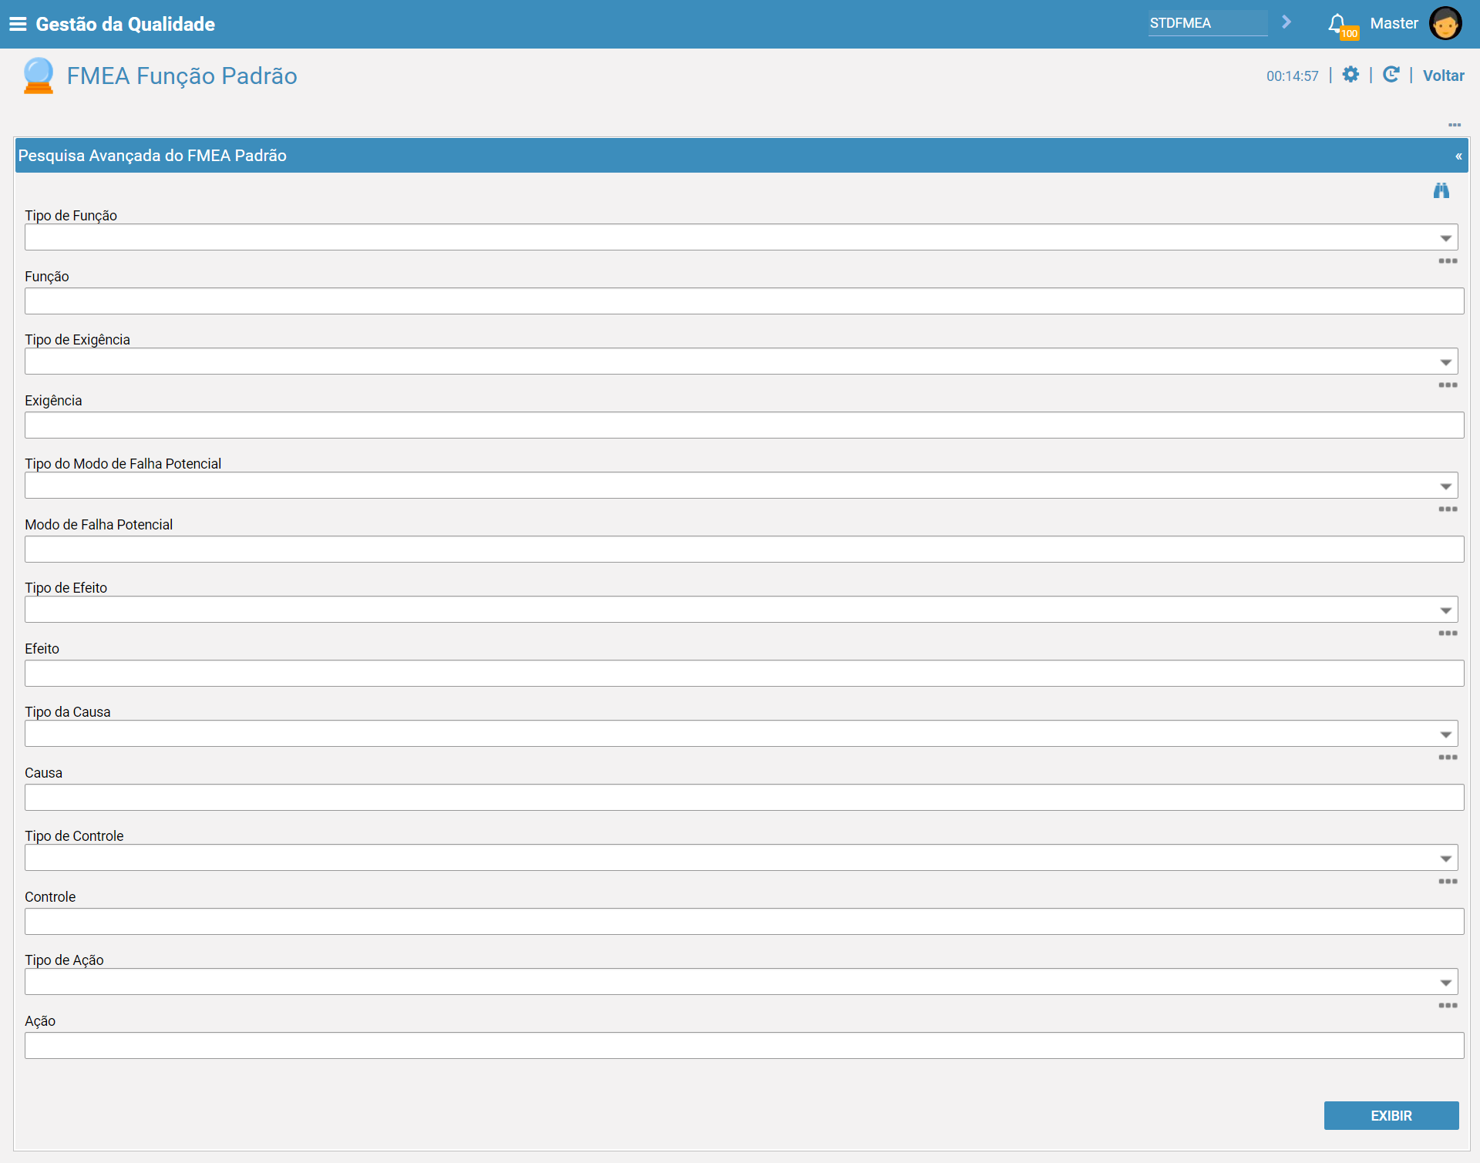This screenshot has width=1480, height=1163.
Task: Click the refresh icon near timer
Action: 1391,75
